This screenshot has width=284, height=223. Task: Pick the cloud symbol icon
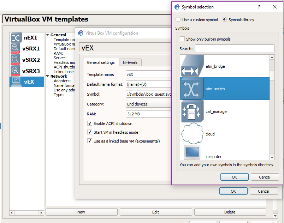click(192, 134)
